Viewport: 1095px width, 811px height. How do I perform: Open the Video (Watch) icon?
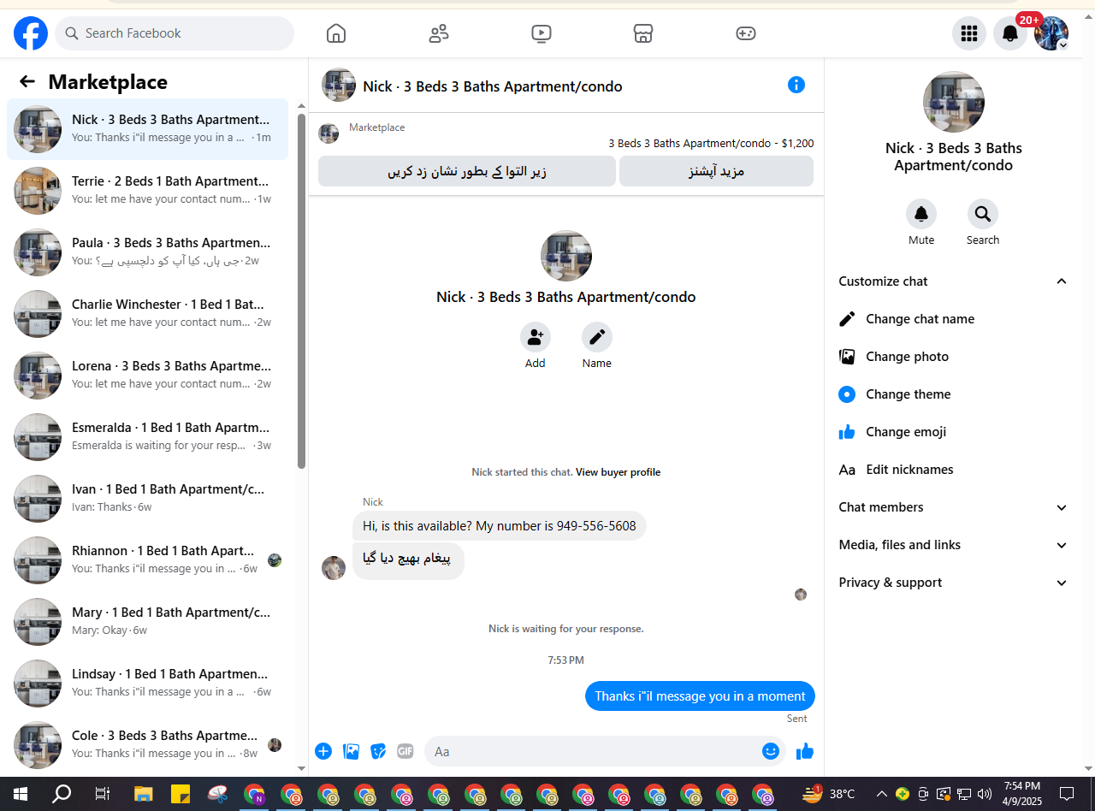(x=541, y=33)
